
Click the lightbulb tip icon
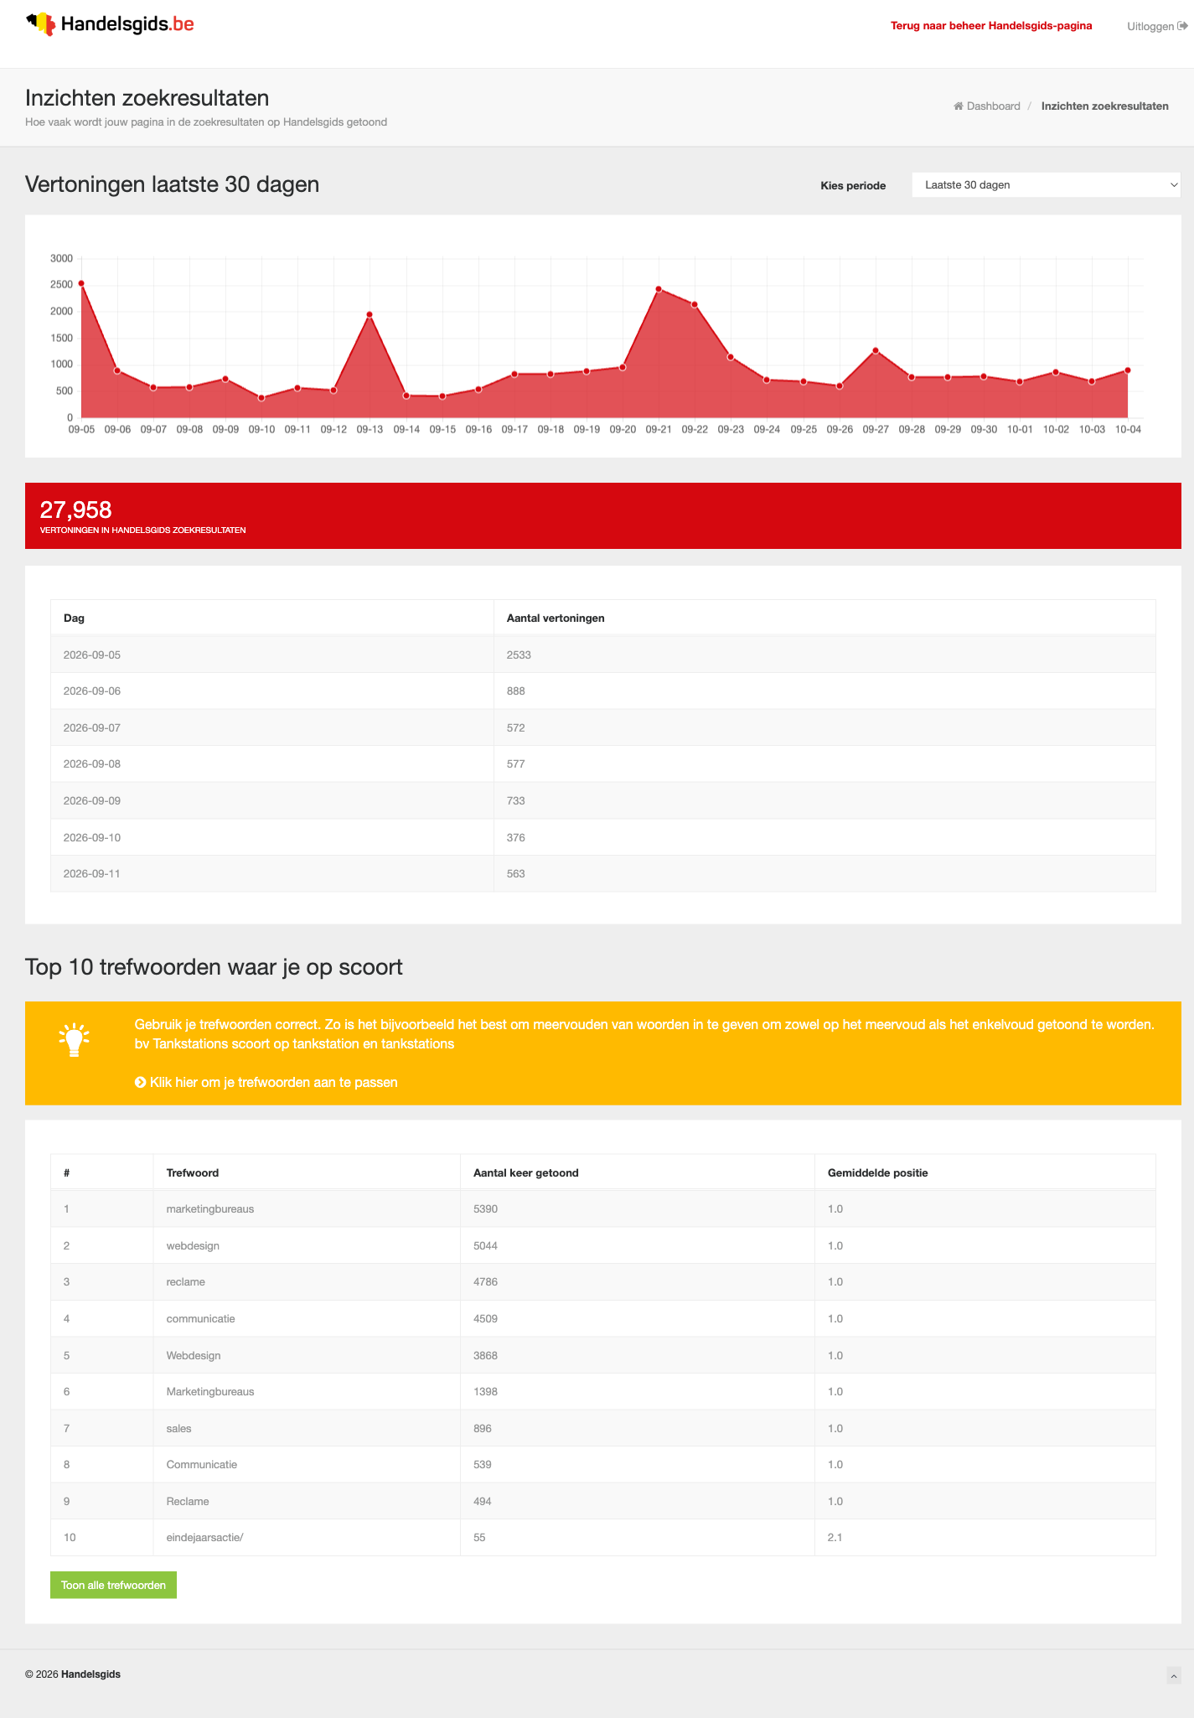click(x=74, y=1040)
